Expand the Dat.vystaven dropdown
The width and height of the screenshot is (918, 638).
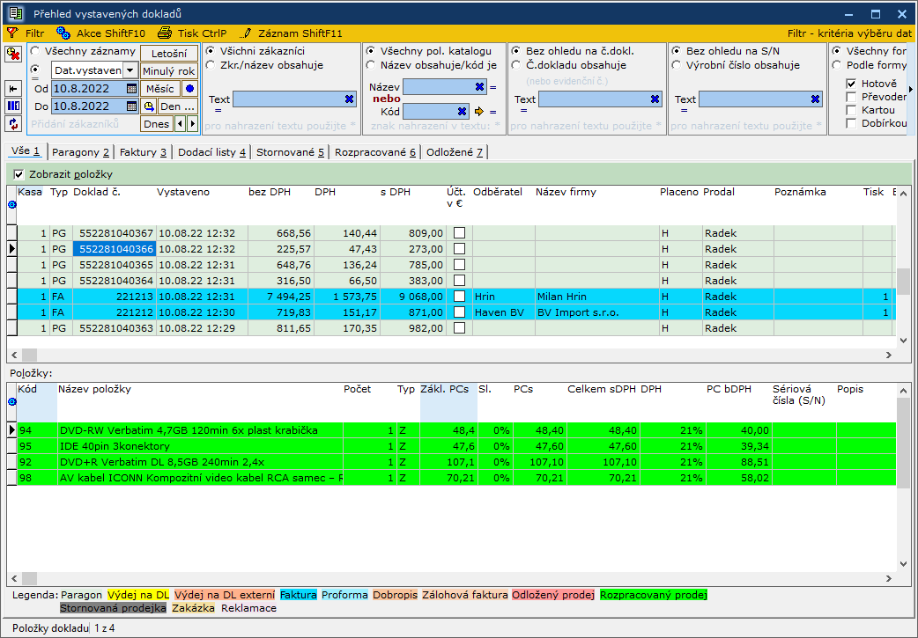(x=130, y=70)
